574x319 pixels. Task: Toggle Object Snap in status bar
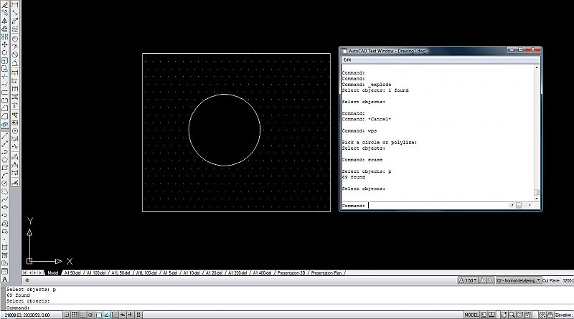tap(99, 315)
